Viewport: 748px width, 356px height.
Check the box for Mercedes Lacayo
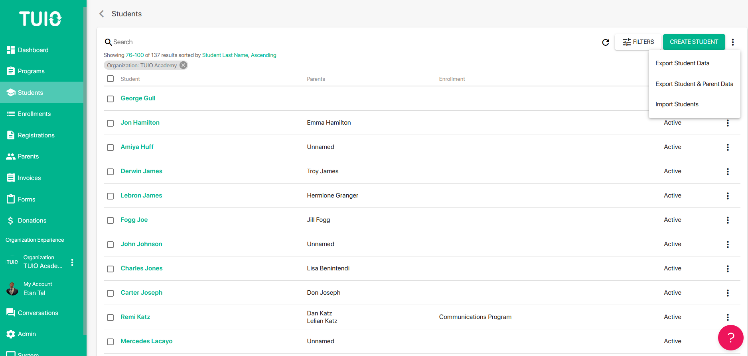pos(111,342)
